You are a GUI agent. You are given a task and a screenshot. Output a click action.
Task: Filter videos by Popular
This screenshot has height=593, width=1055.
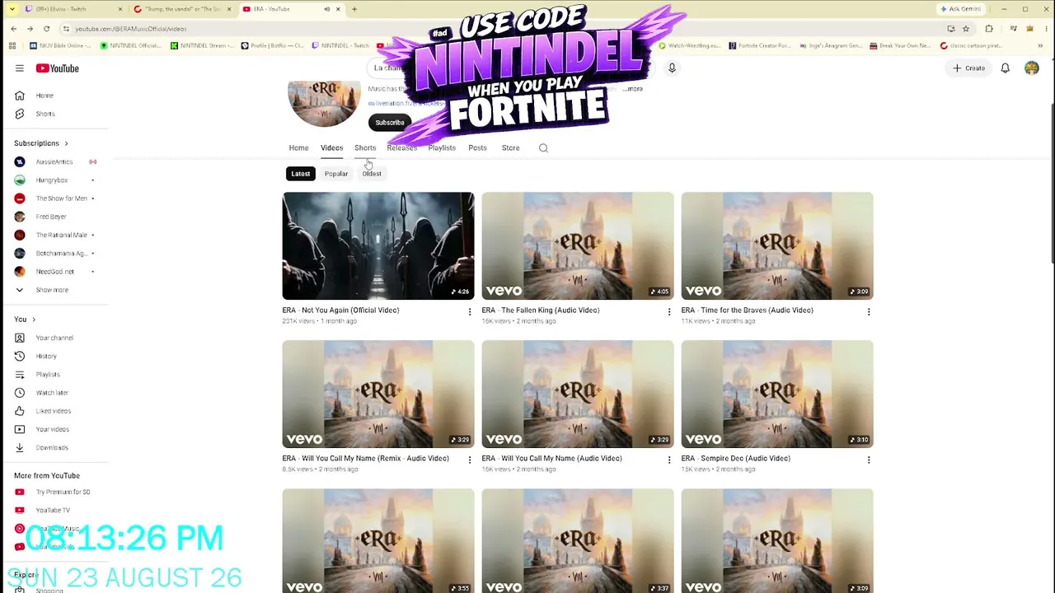(336, 174)
